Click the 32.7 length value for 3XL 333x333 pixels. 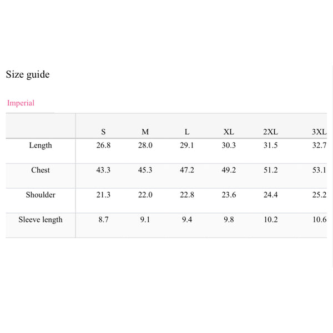point(319,145)
